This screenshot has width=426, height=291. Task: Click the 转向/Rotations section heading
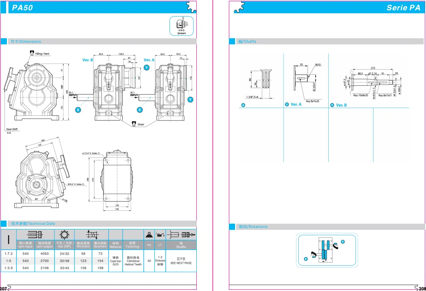pyautogui.click(x=253, y=227)
